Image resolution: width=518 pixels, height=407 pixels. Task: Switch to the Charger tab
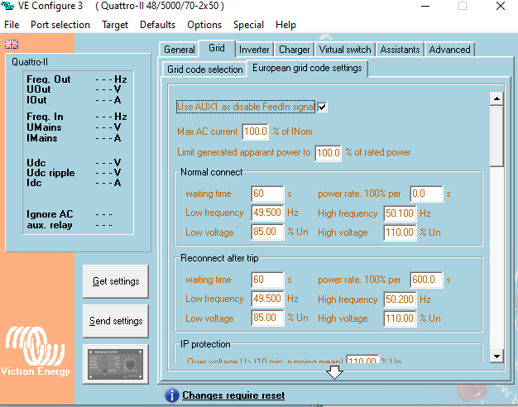coord(294,50)
